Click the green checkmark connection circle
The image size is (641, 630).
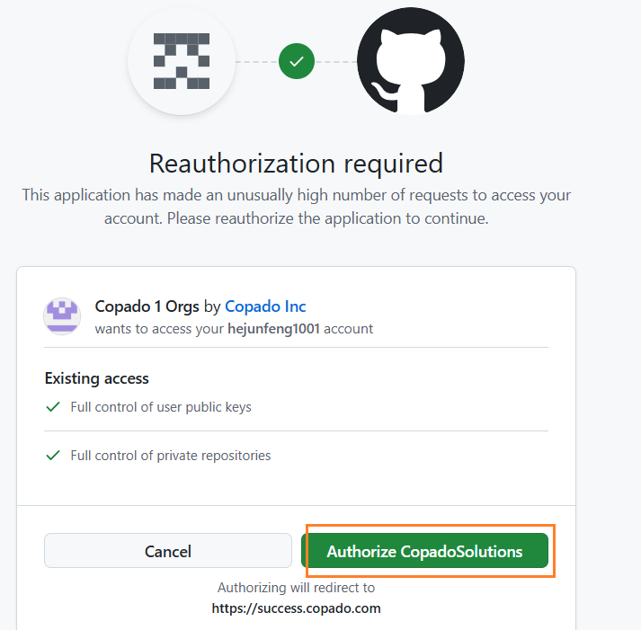297,61
